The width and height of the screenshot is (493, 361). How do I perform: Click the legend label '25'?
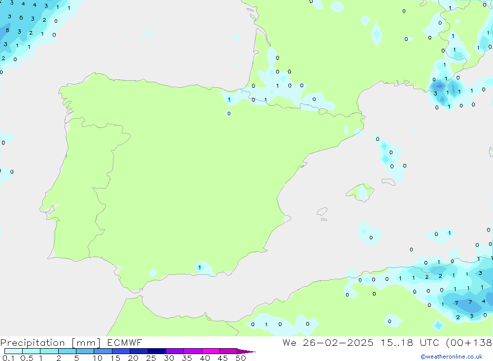tap(151, 358)
